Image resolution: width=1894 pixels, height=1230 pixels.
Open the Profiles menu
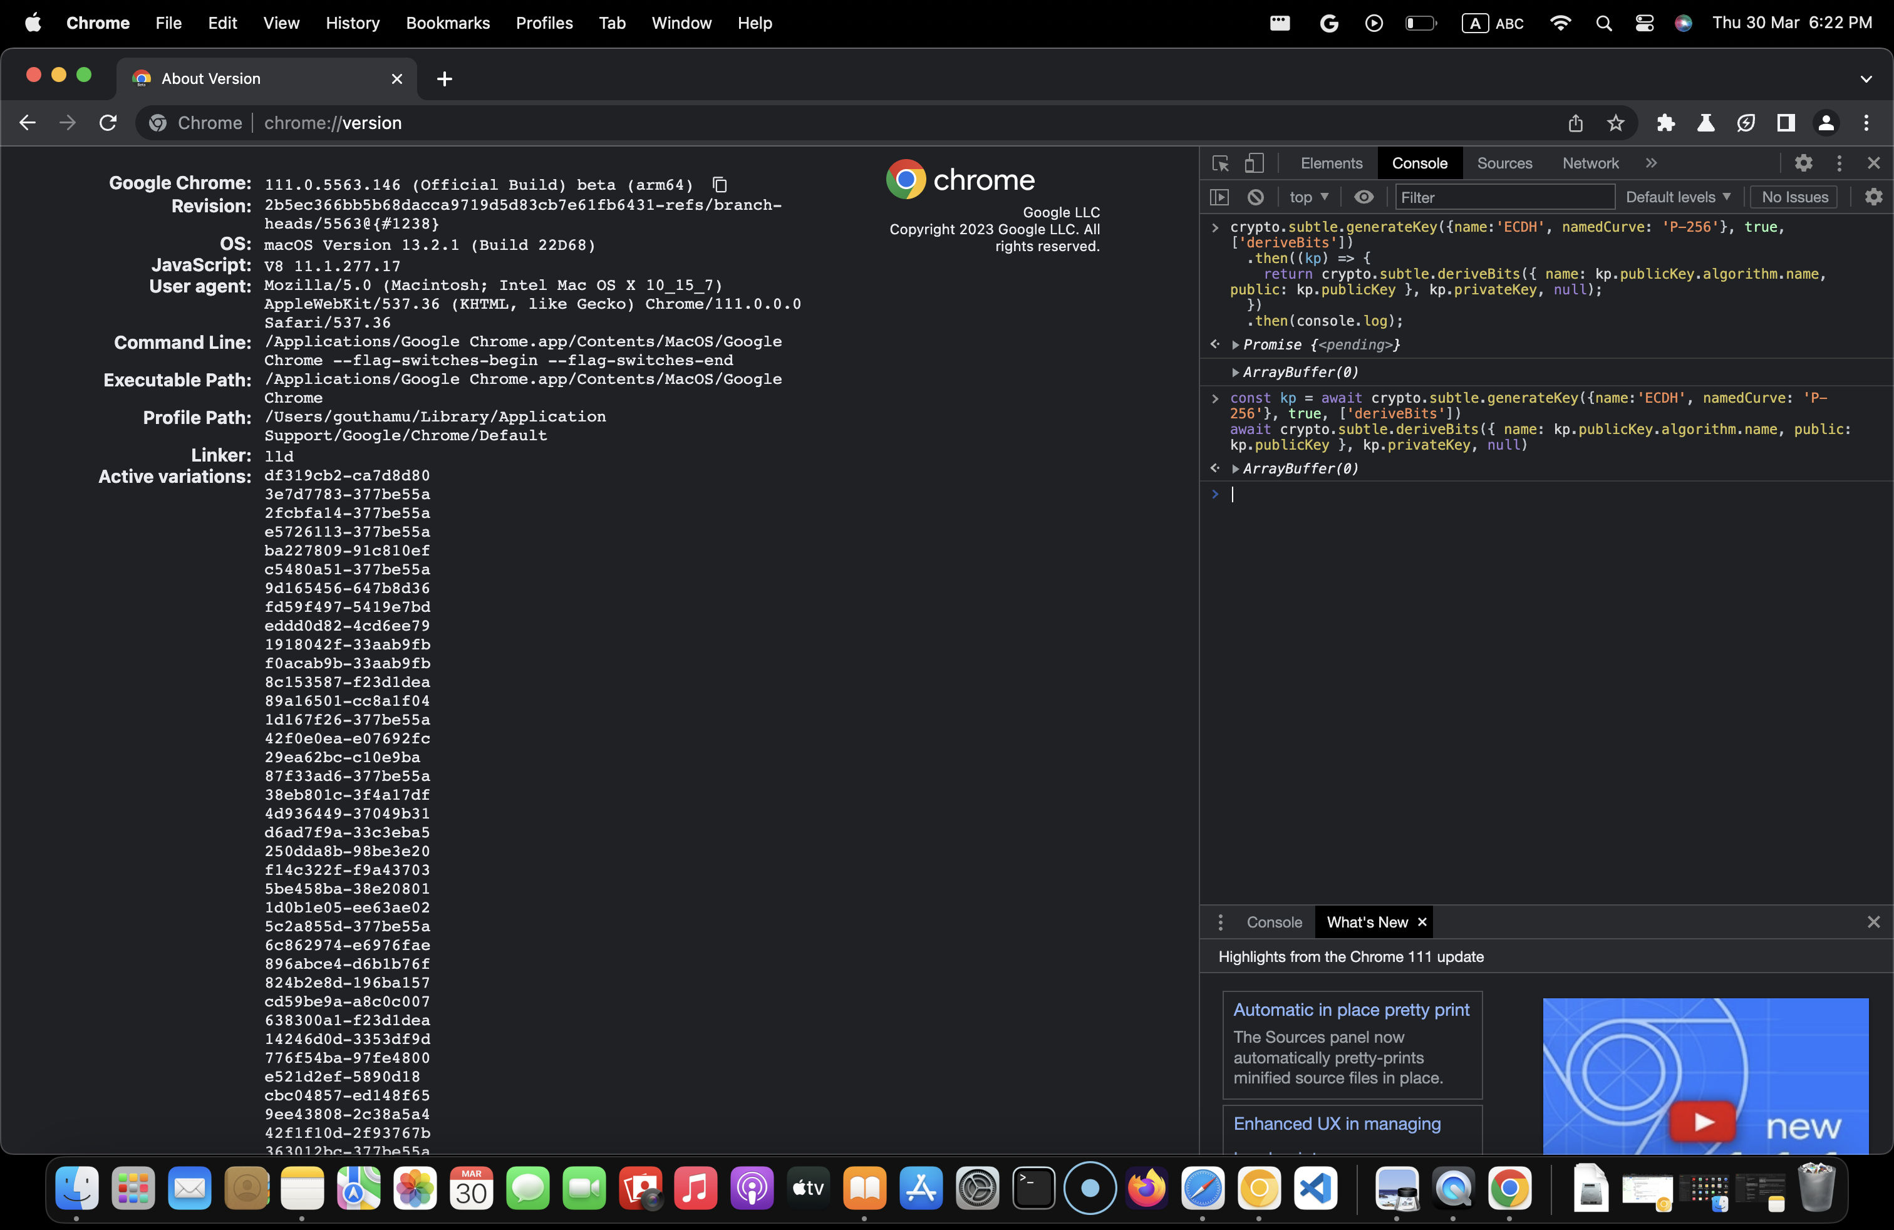pyautogui.click(x=544, y=23)
